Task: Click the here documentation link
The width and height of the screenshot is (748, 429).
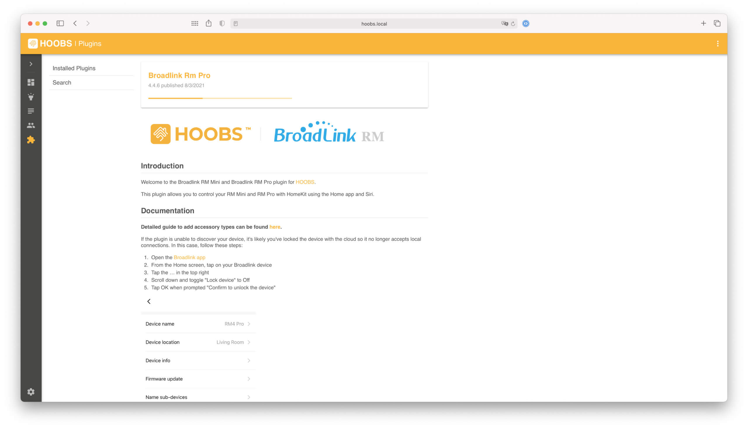Action: coord(275,227)
